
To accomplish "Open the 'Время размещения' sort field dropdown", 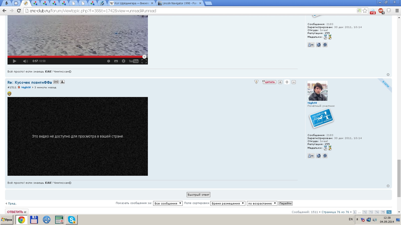I will click(228, 203).
